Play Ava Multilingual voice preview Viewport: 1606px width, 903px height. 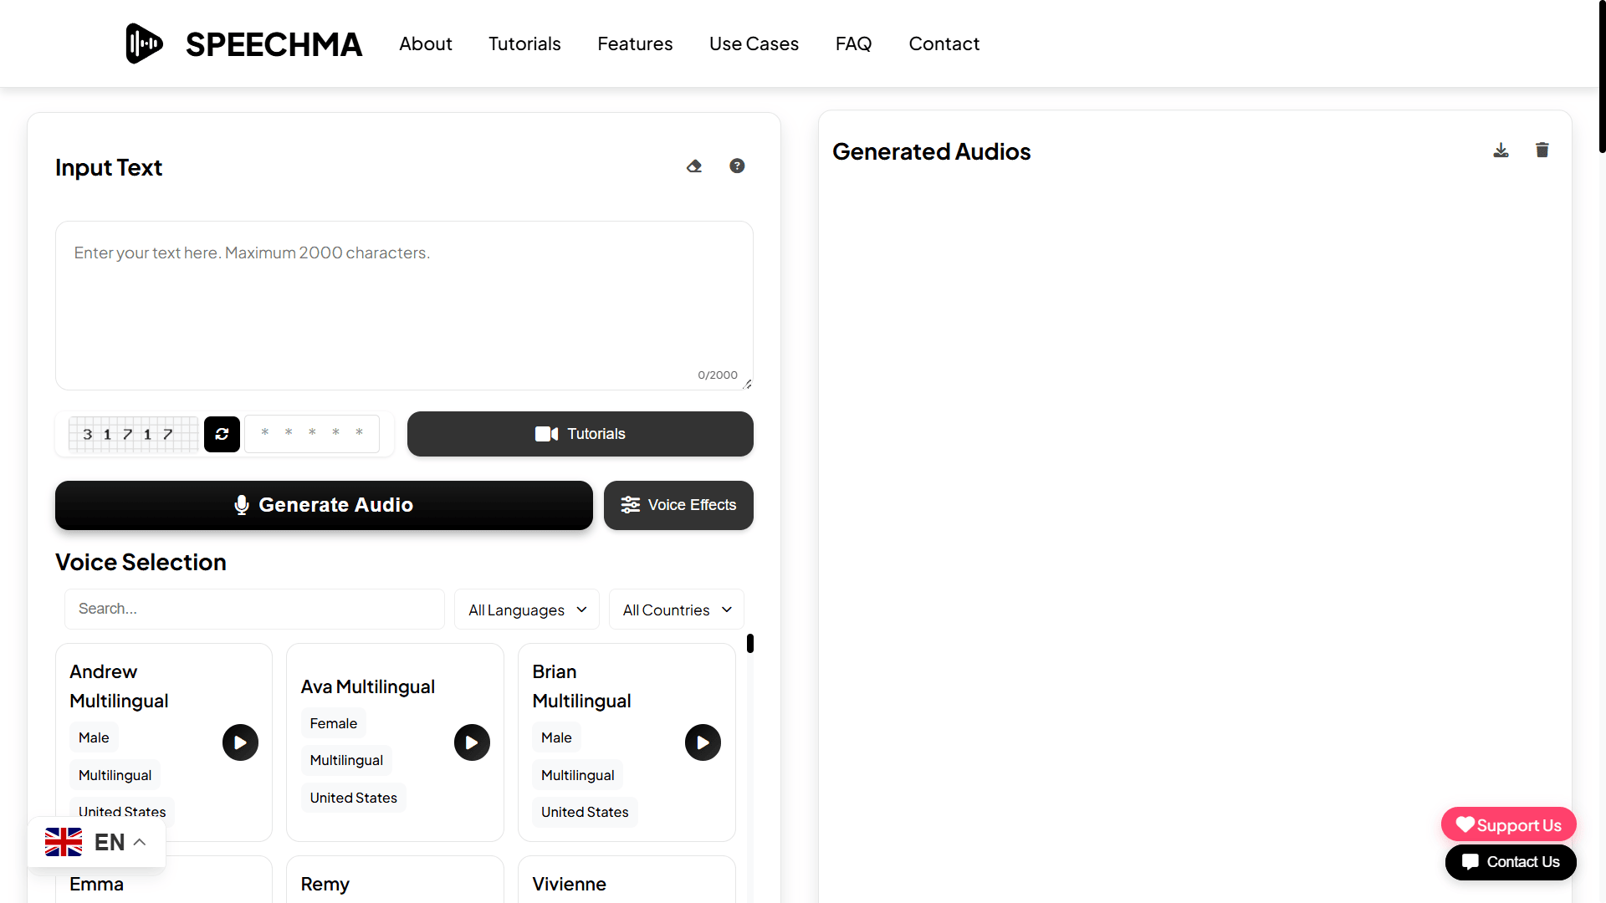click(472, 742)
